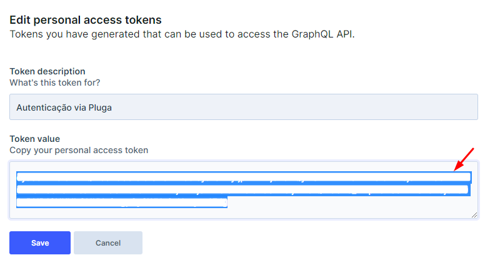This screenshot has height=265, width=485.
Task: Click "Copy your personal access token" hint
Action: coord(79,150)
